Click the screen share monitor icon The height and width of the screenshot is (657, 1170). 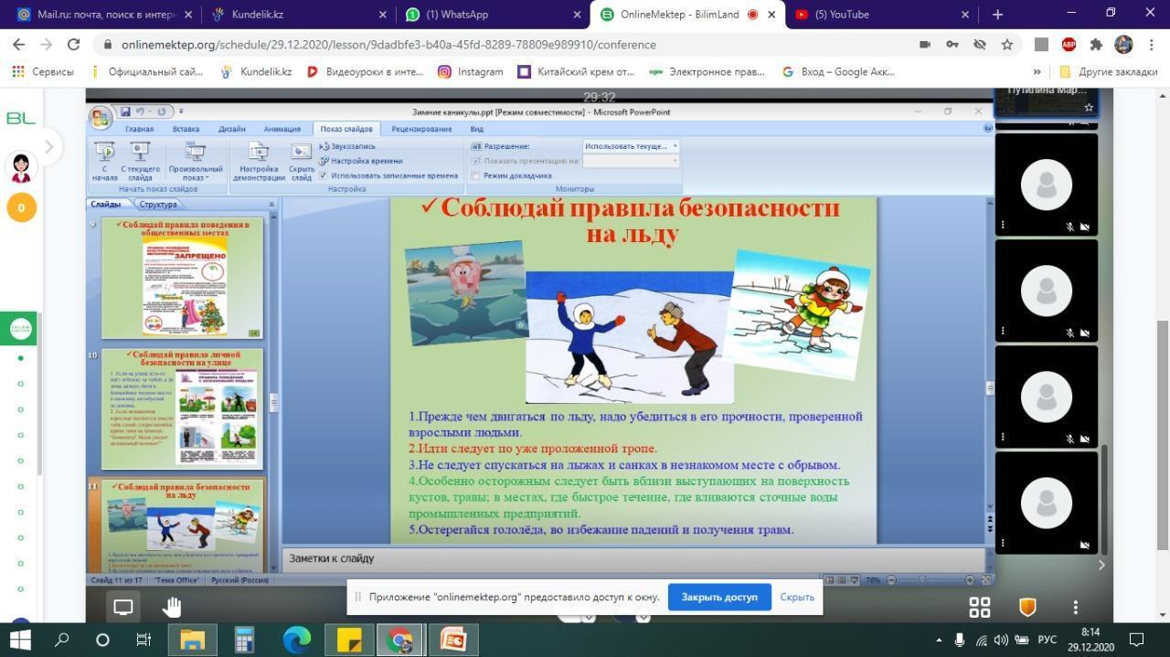[x=123, y=607]
